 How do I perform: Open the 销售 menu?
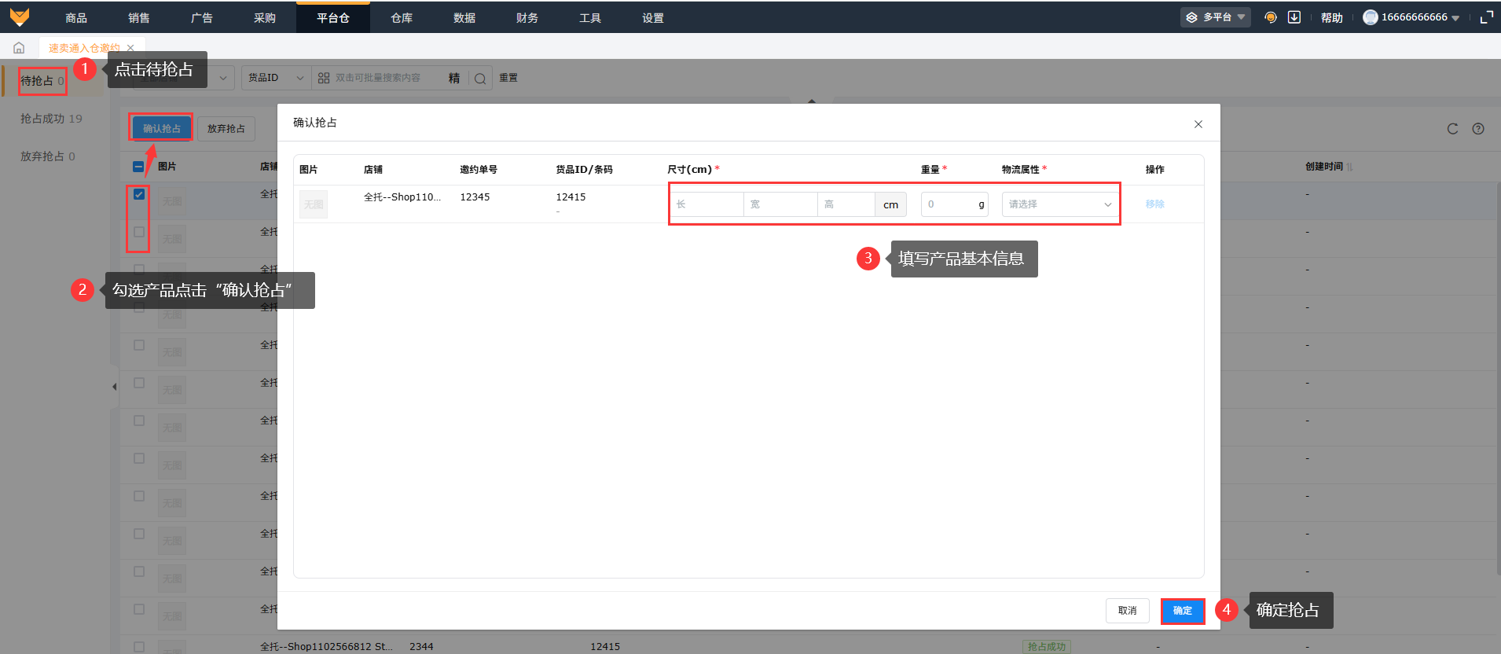click(x=139, y=17)
